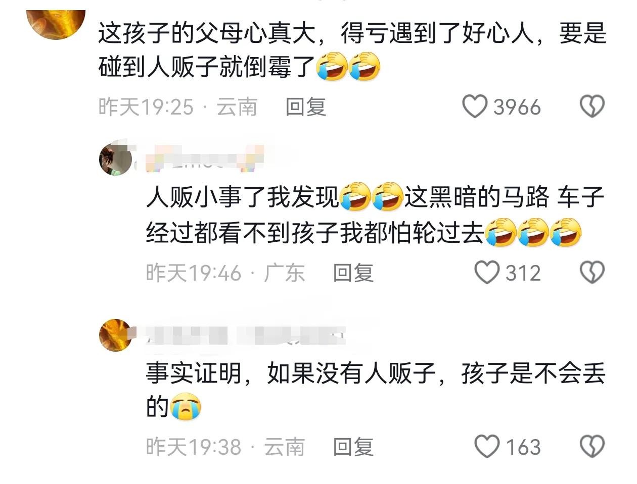Tap the 312 like count

click(523, 273)
